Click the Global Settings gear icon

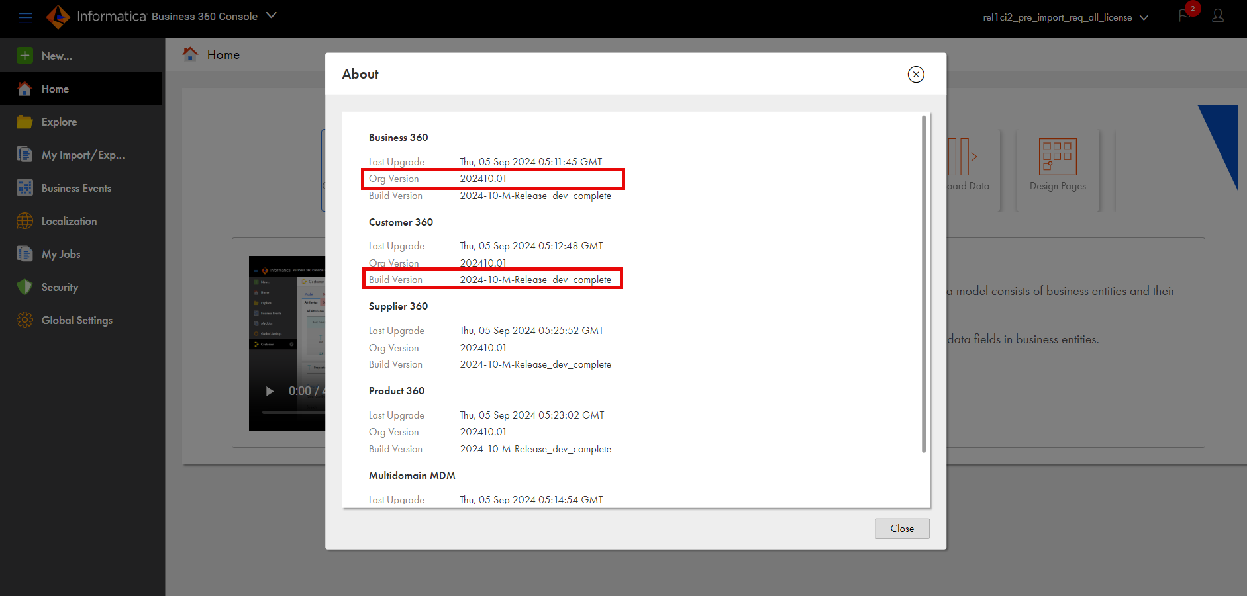pyautogui.click(x=25, y=320)
